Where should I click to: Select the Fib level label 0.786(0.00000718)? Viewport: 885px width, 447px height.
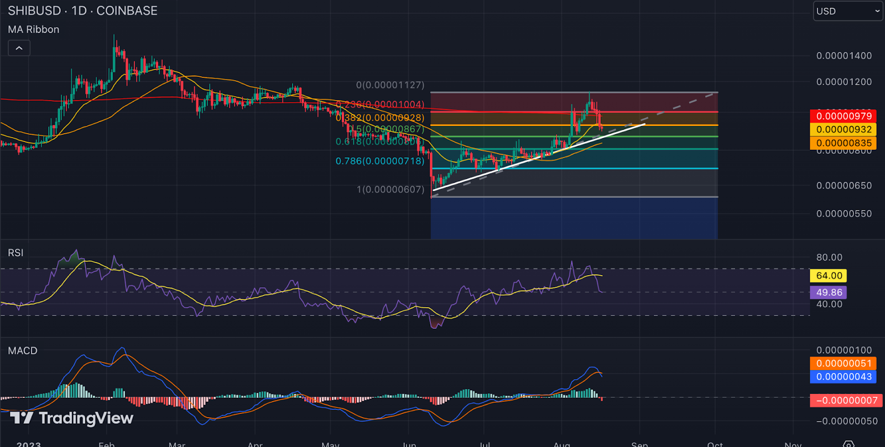tap(380, 161)
